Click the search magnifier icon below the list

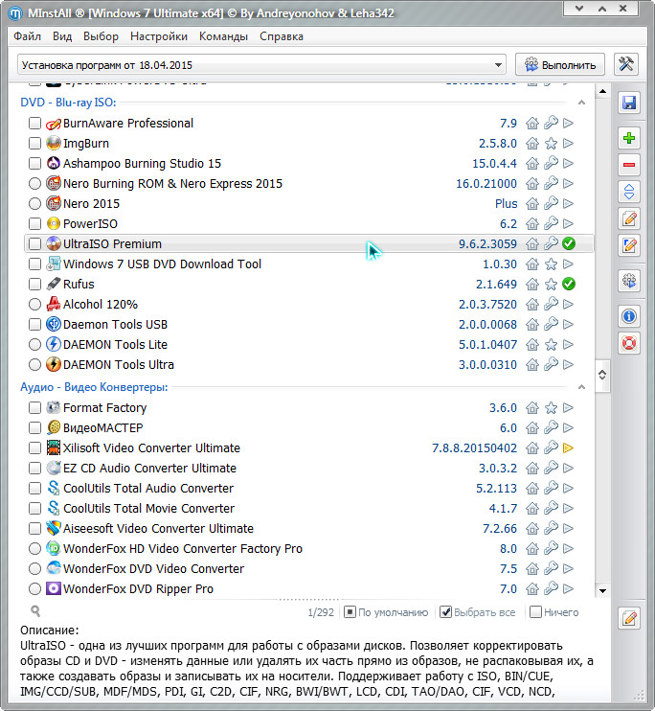click(35, 611)
